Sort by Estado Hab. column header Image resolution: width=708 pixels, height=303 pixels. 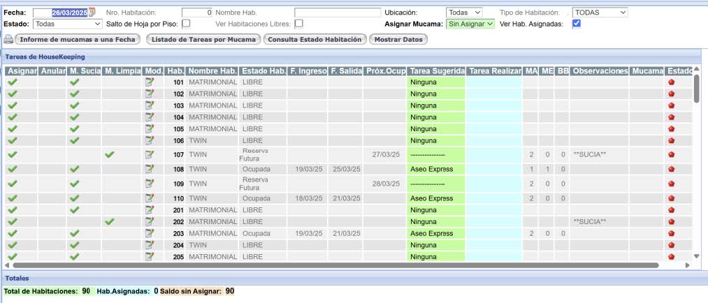[263, 71]
